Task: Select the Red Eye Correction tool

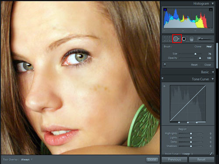Action: pyautogui.click(x=184, y=39)
